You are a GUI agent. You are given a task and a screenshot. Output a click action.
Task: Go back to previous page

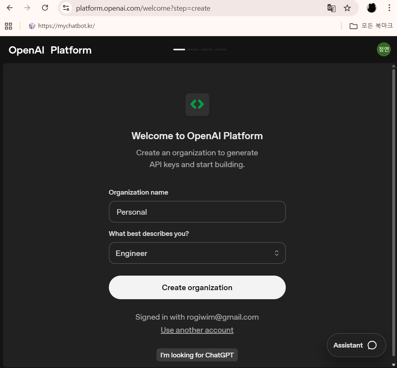(9, 8)
